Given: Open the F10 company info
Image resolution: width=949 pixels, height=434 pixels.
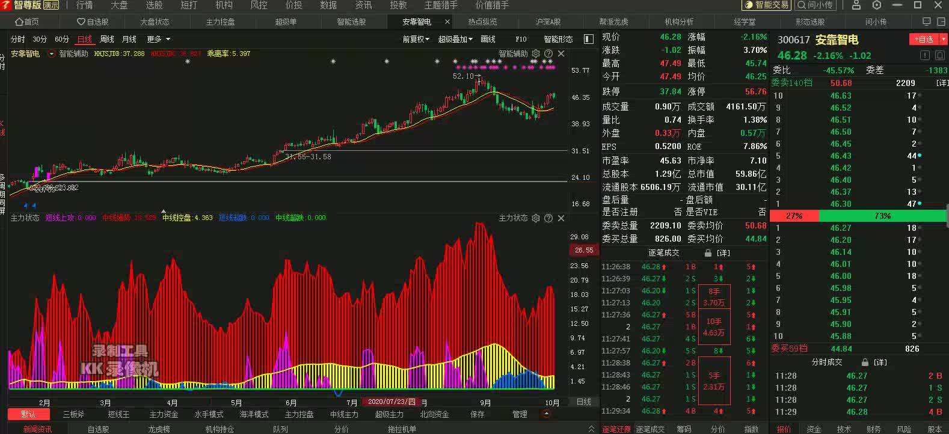Looking at the screenshot, I should pos(521,39).
